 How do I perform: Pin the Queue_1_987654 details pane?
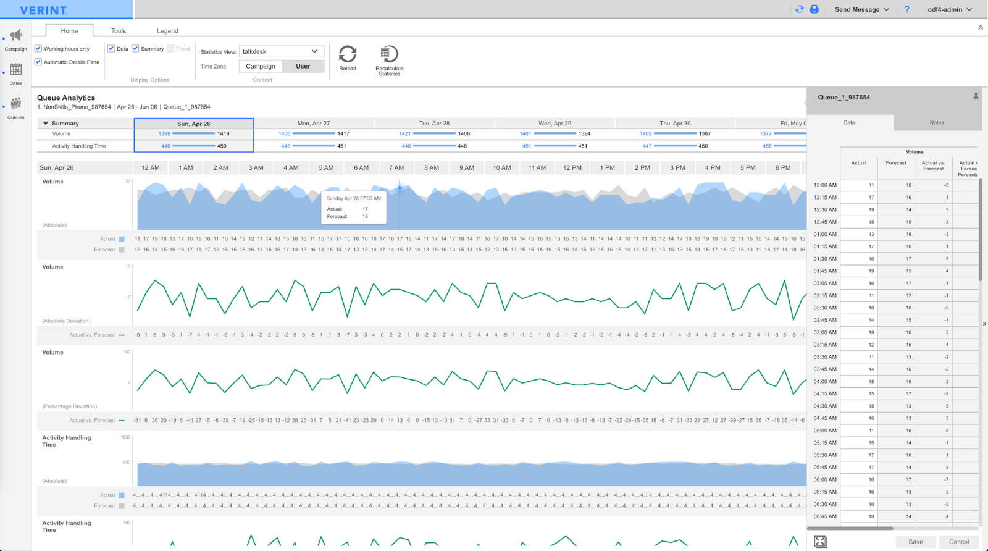[976, 97]
